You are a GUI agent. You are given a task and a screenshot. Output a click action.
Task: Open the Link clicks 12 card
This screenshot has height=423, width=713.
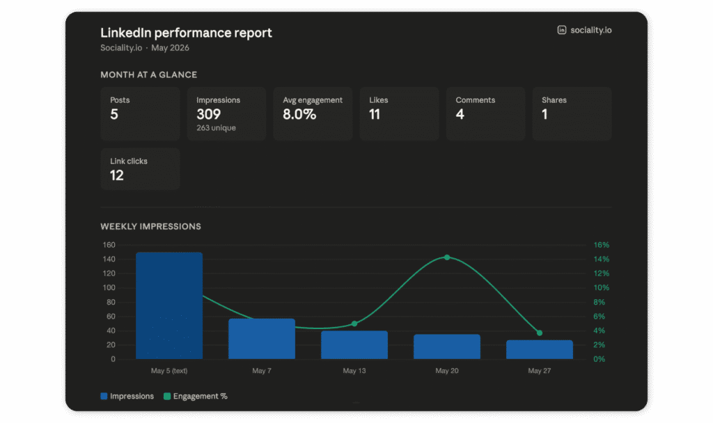(140, 168)
